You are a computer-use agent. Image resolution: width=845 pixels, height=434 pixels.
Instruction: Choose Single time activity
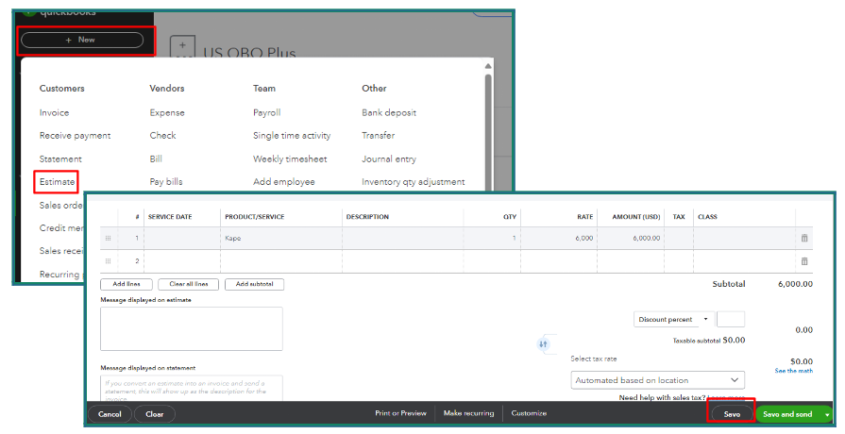coord(292,136)
